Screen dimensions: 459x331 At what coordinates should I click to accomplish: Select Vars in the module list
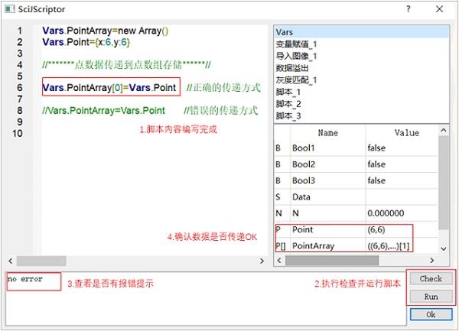pos(285,33)
